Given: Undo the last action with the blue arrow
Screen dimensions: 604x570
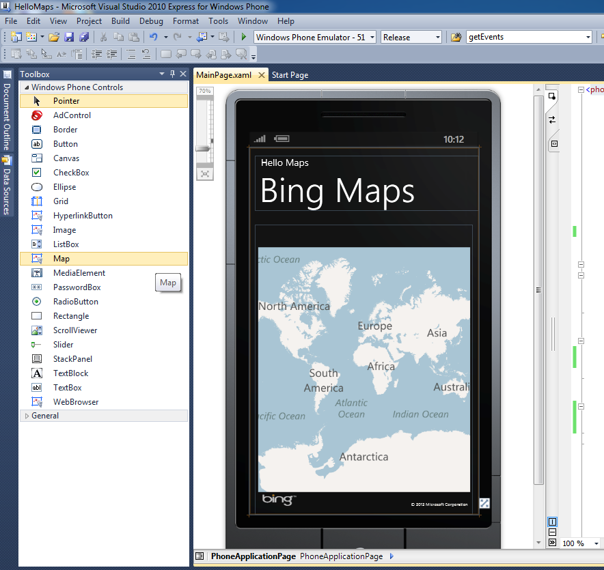Looking at the screenshot, I should click(154, 37).
